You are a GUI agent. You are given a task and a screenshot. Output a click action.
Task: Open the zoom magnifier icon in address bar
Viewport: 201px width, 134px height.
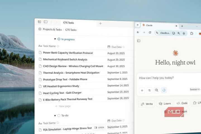(179, 33)
